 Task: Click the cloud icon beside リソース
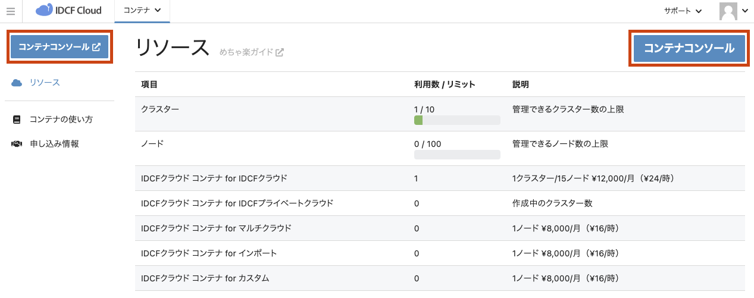(17, 83)
